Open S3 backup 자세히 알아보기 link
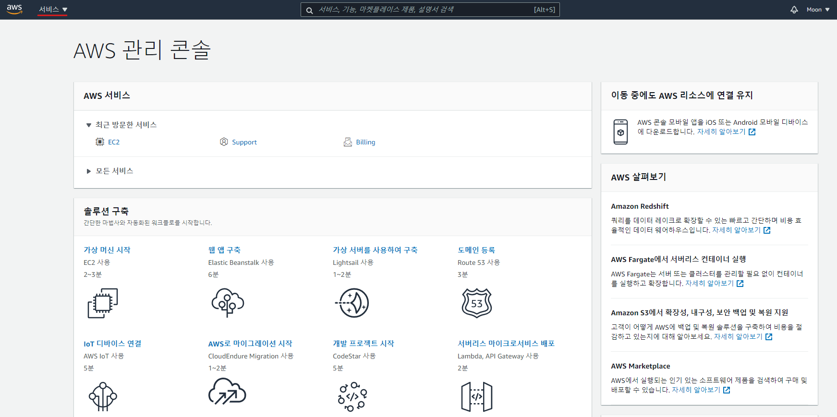Screen dimensions: 837x417 (x=738, y=337)
